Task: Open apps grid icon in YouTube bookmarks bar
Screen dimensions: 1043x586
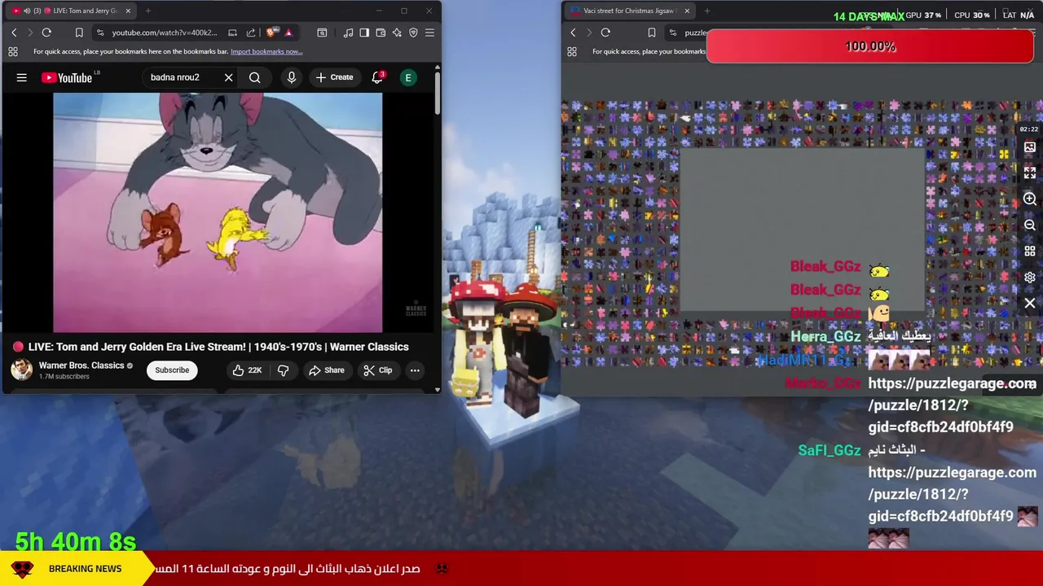Action: (13, 51)
